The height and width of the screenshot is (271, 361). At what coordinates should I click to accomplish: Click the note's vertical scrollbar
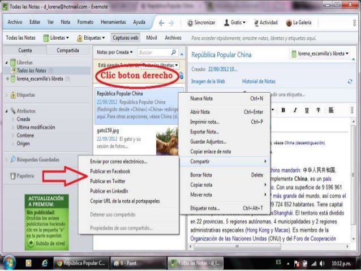coord(354,175)
